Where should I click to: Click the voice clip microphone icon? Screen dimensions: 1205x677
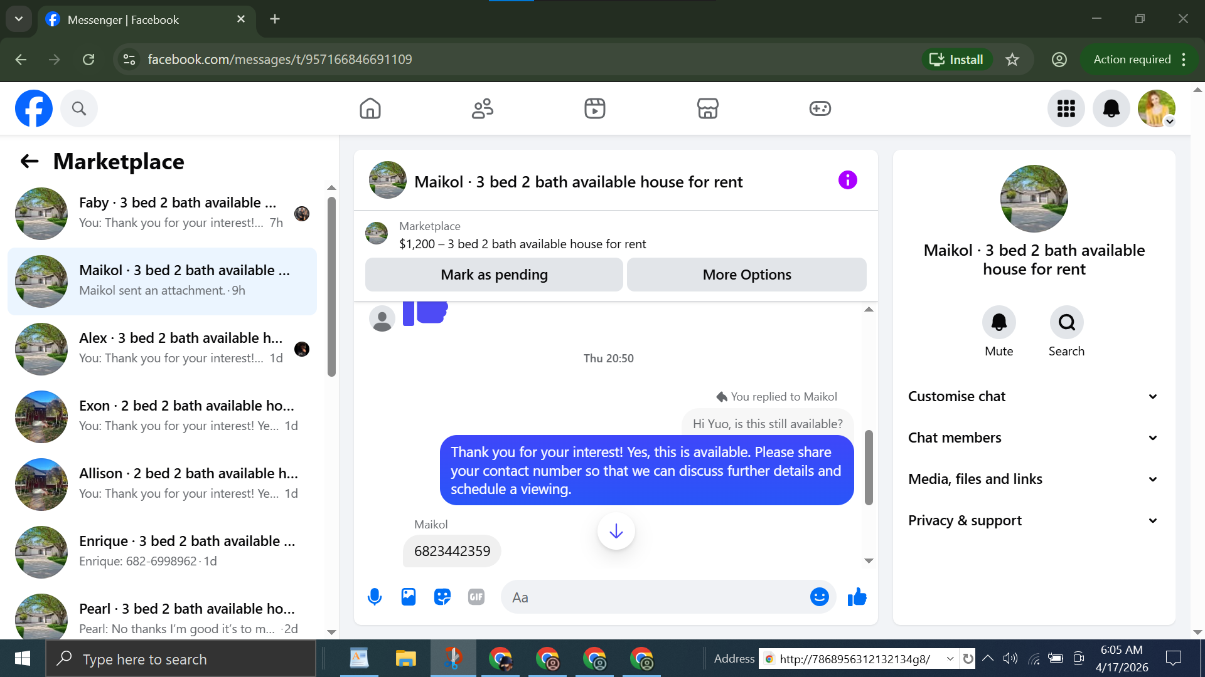click(x=375, y=597)
